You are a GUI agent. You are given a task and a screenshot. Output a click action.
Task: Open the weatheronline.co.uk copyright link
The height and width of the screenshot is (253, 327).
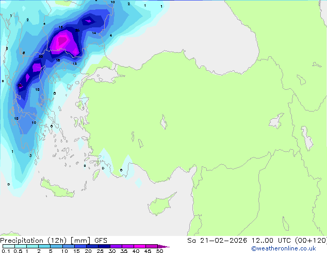[284, 248]
